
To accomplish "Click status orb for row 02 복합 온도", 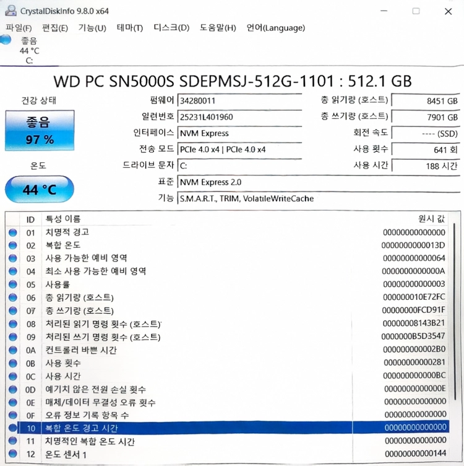I will 13,245.
